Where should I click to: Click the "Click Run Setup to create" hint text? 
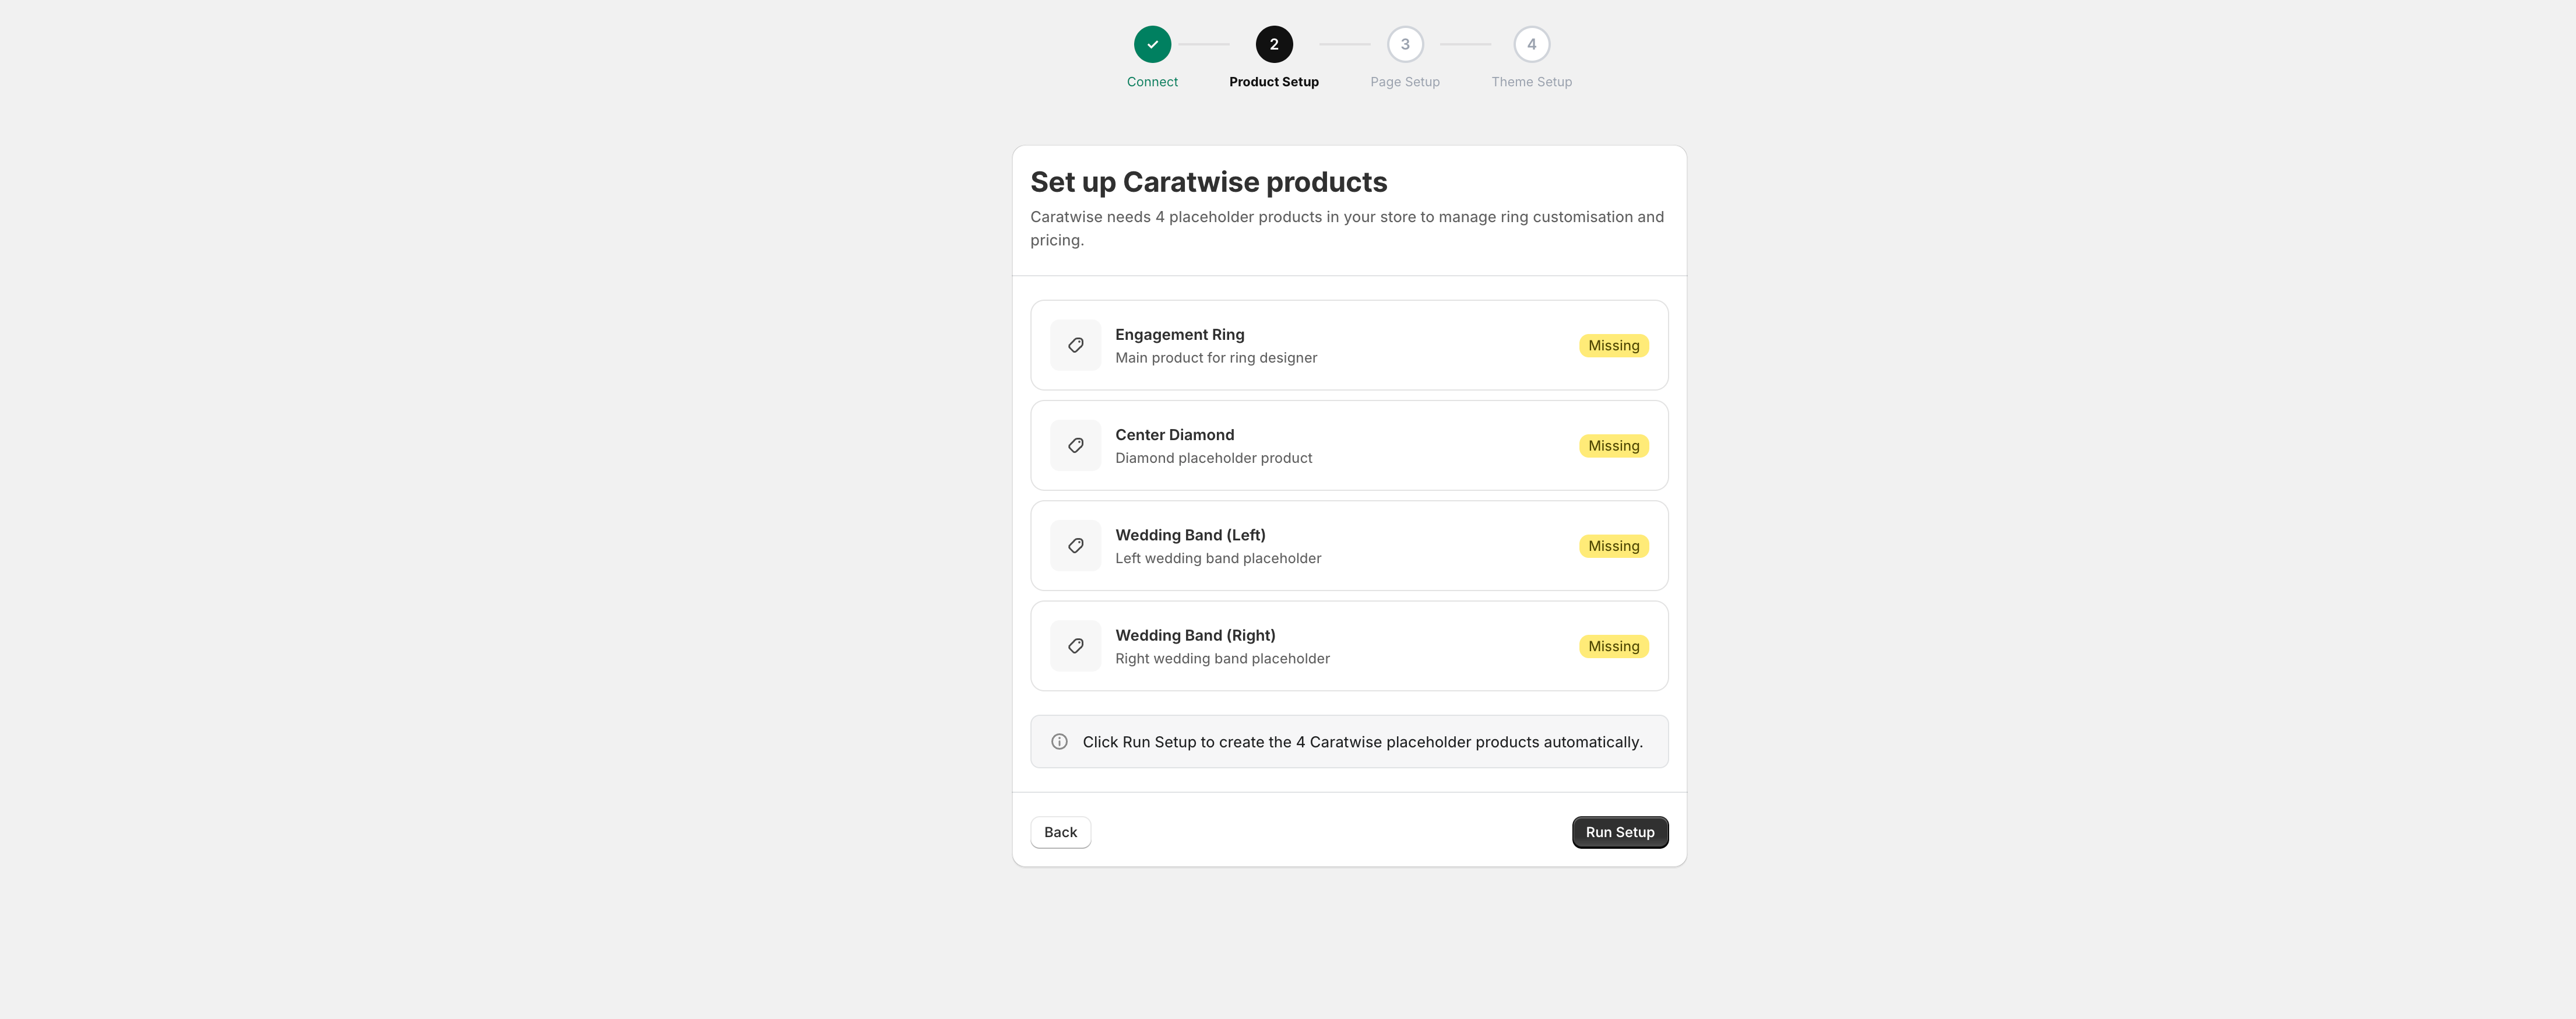[x=1362, y=742]
